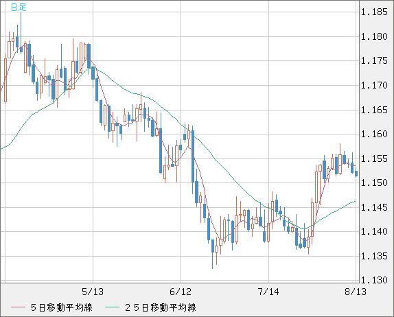Image resolution: width=394 pixels, height=317 pixels.
Task: Click the 7/14 date label
Action: [268, 292]
